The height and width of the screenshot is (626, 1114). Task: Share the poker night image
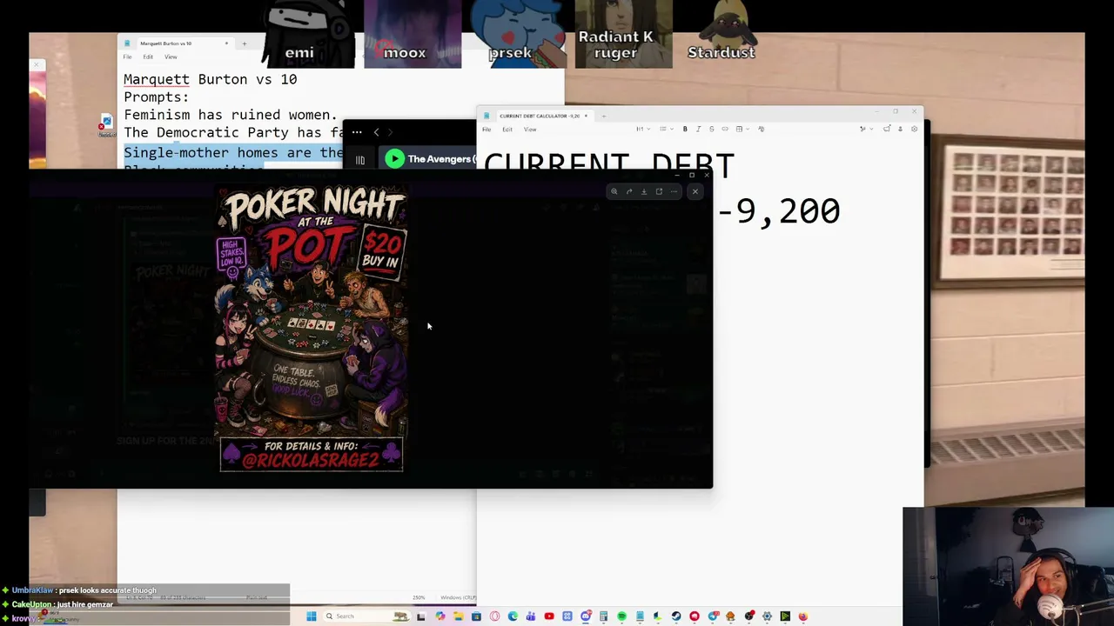tap(629, 191)
